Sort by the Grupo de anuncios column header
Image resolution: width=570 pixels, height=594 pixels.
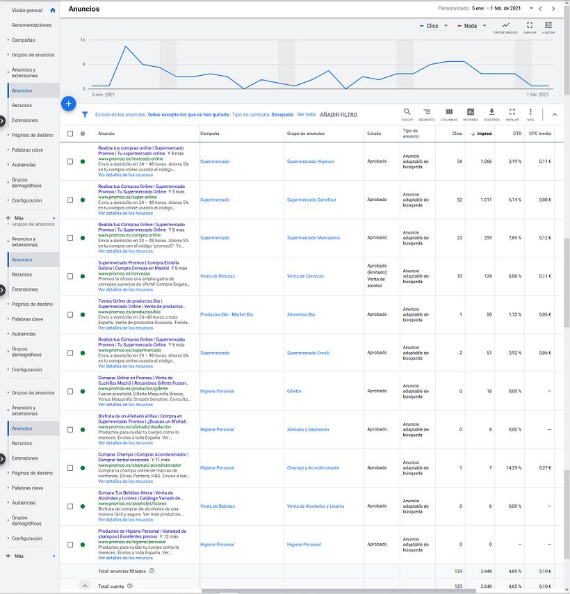tap(306, 134)
